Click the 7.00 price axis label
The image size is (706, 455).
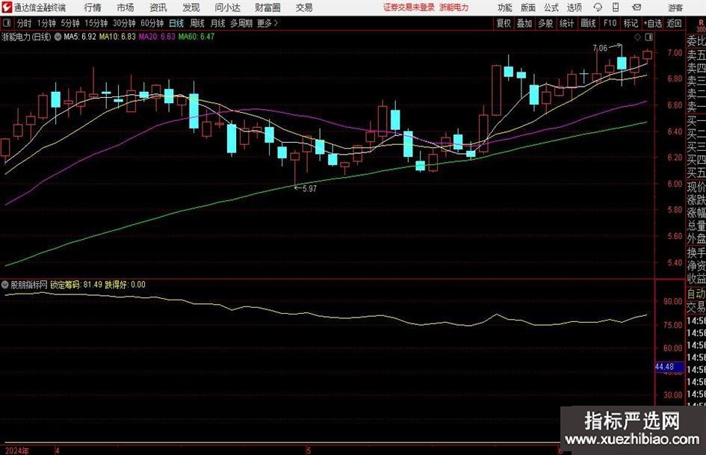click(675, 53)
